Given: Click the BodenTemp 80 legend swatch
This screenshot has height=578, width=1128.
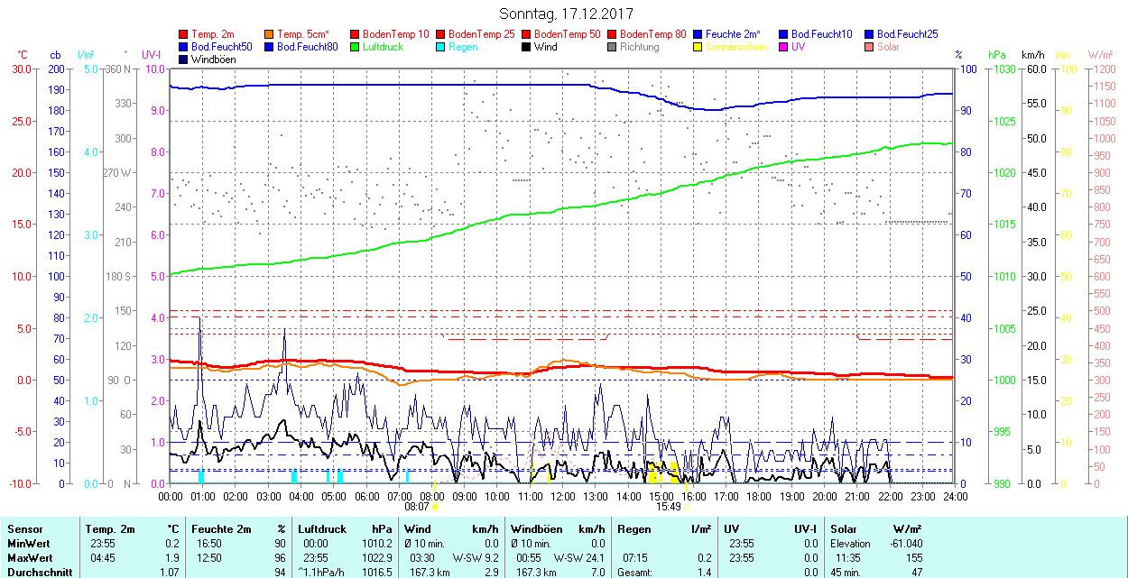Looking at the screenshot, I should click(x=612, y=34).
